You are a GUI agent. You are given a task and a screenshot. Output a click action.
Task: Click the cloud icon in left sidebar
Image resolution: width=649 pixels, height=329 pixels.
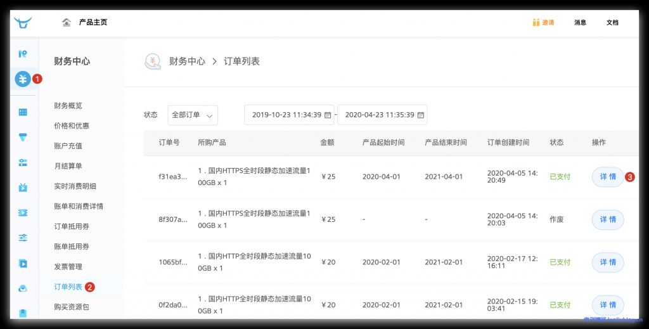coord(23,288)
